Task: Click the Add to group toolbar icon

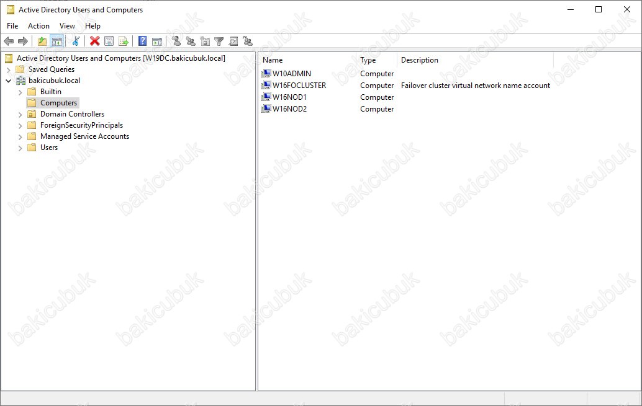Action: pyautogui.click(x=248, y=41)
